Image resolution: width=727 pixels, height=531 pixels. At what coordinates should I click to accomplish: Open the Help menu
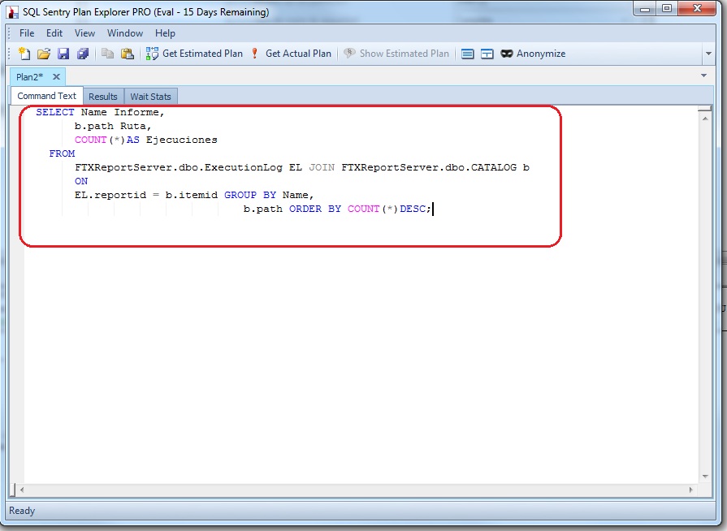[x=165, y=33]
